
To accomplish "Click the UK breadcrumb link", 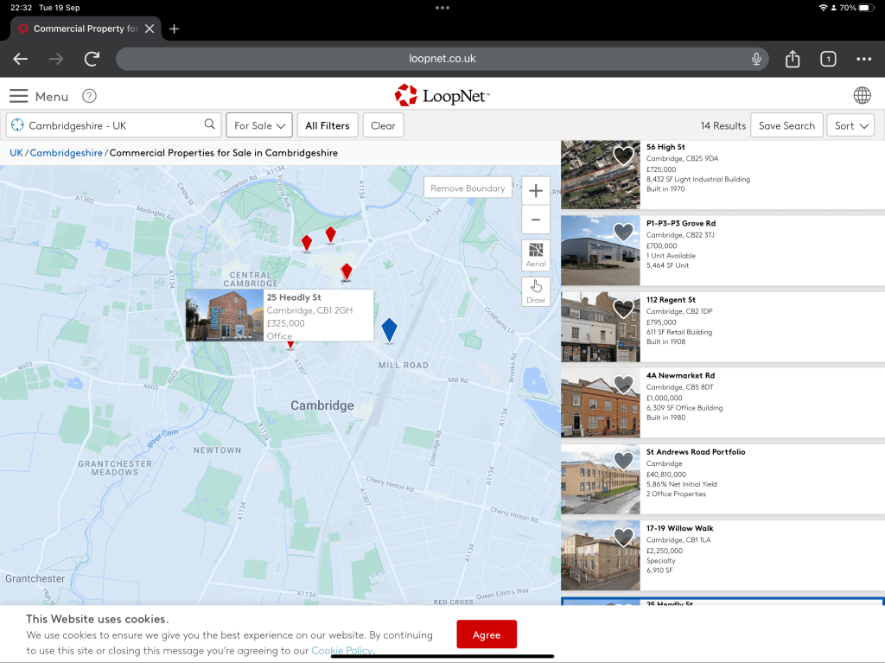I will point(16,152).
